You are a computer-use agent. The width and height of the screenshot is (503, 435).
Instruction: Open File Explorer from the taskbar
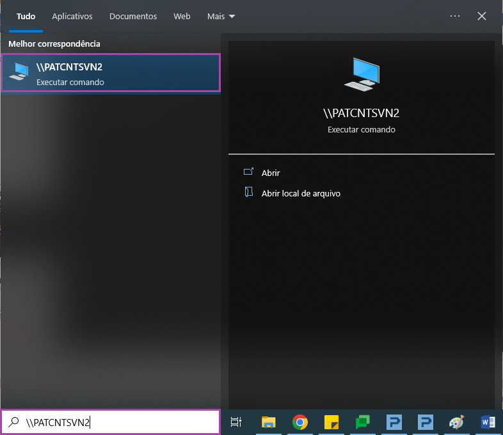click(269, 422)
